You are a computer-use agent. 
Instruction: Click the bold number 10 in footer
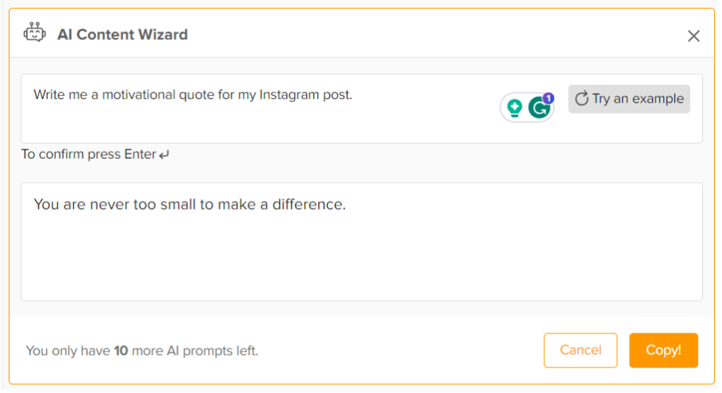(x=121, y=350)
